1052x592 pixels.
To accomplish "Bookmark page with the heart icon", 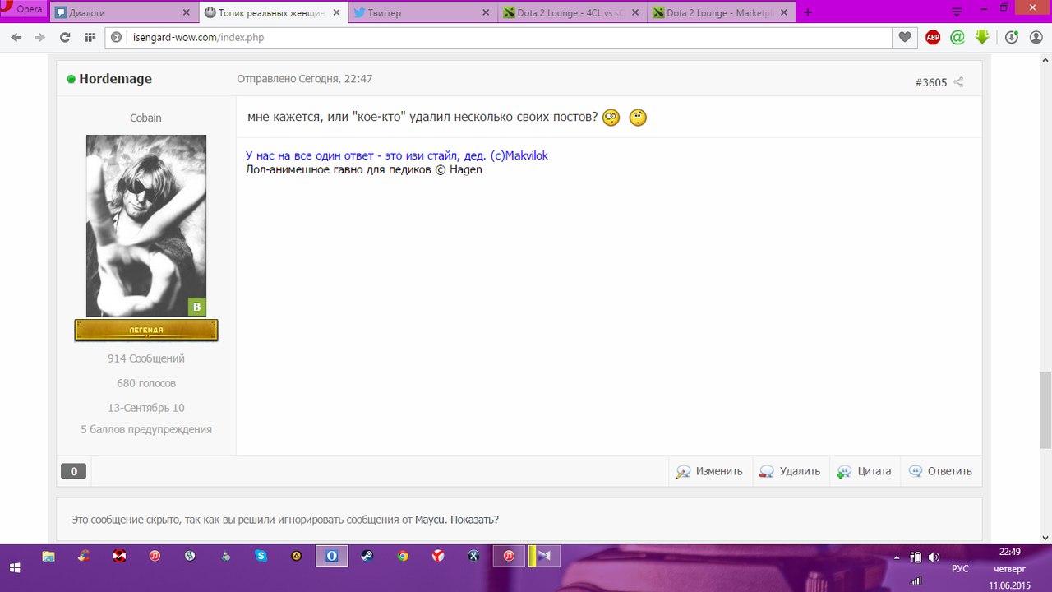I will coord(905,37).
